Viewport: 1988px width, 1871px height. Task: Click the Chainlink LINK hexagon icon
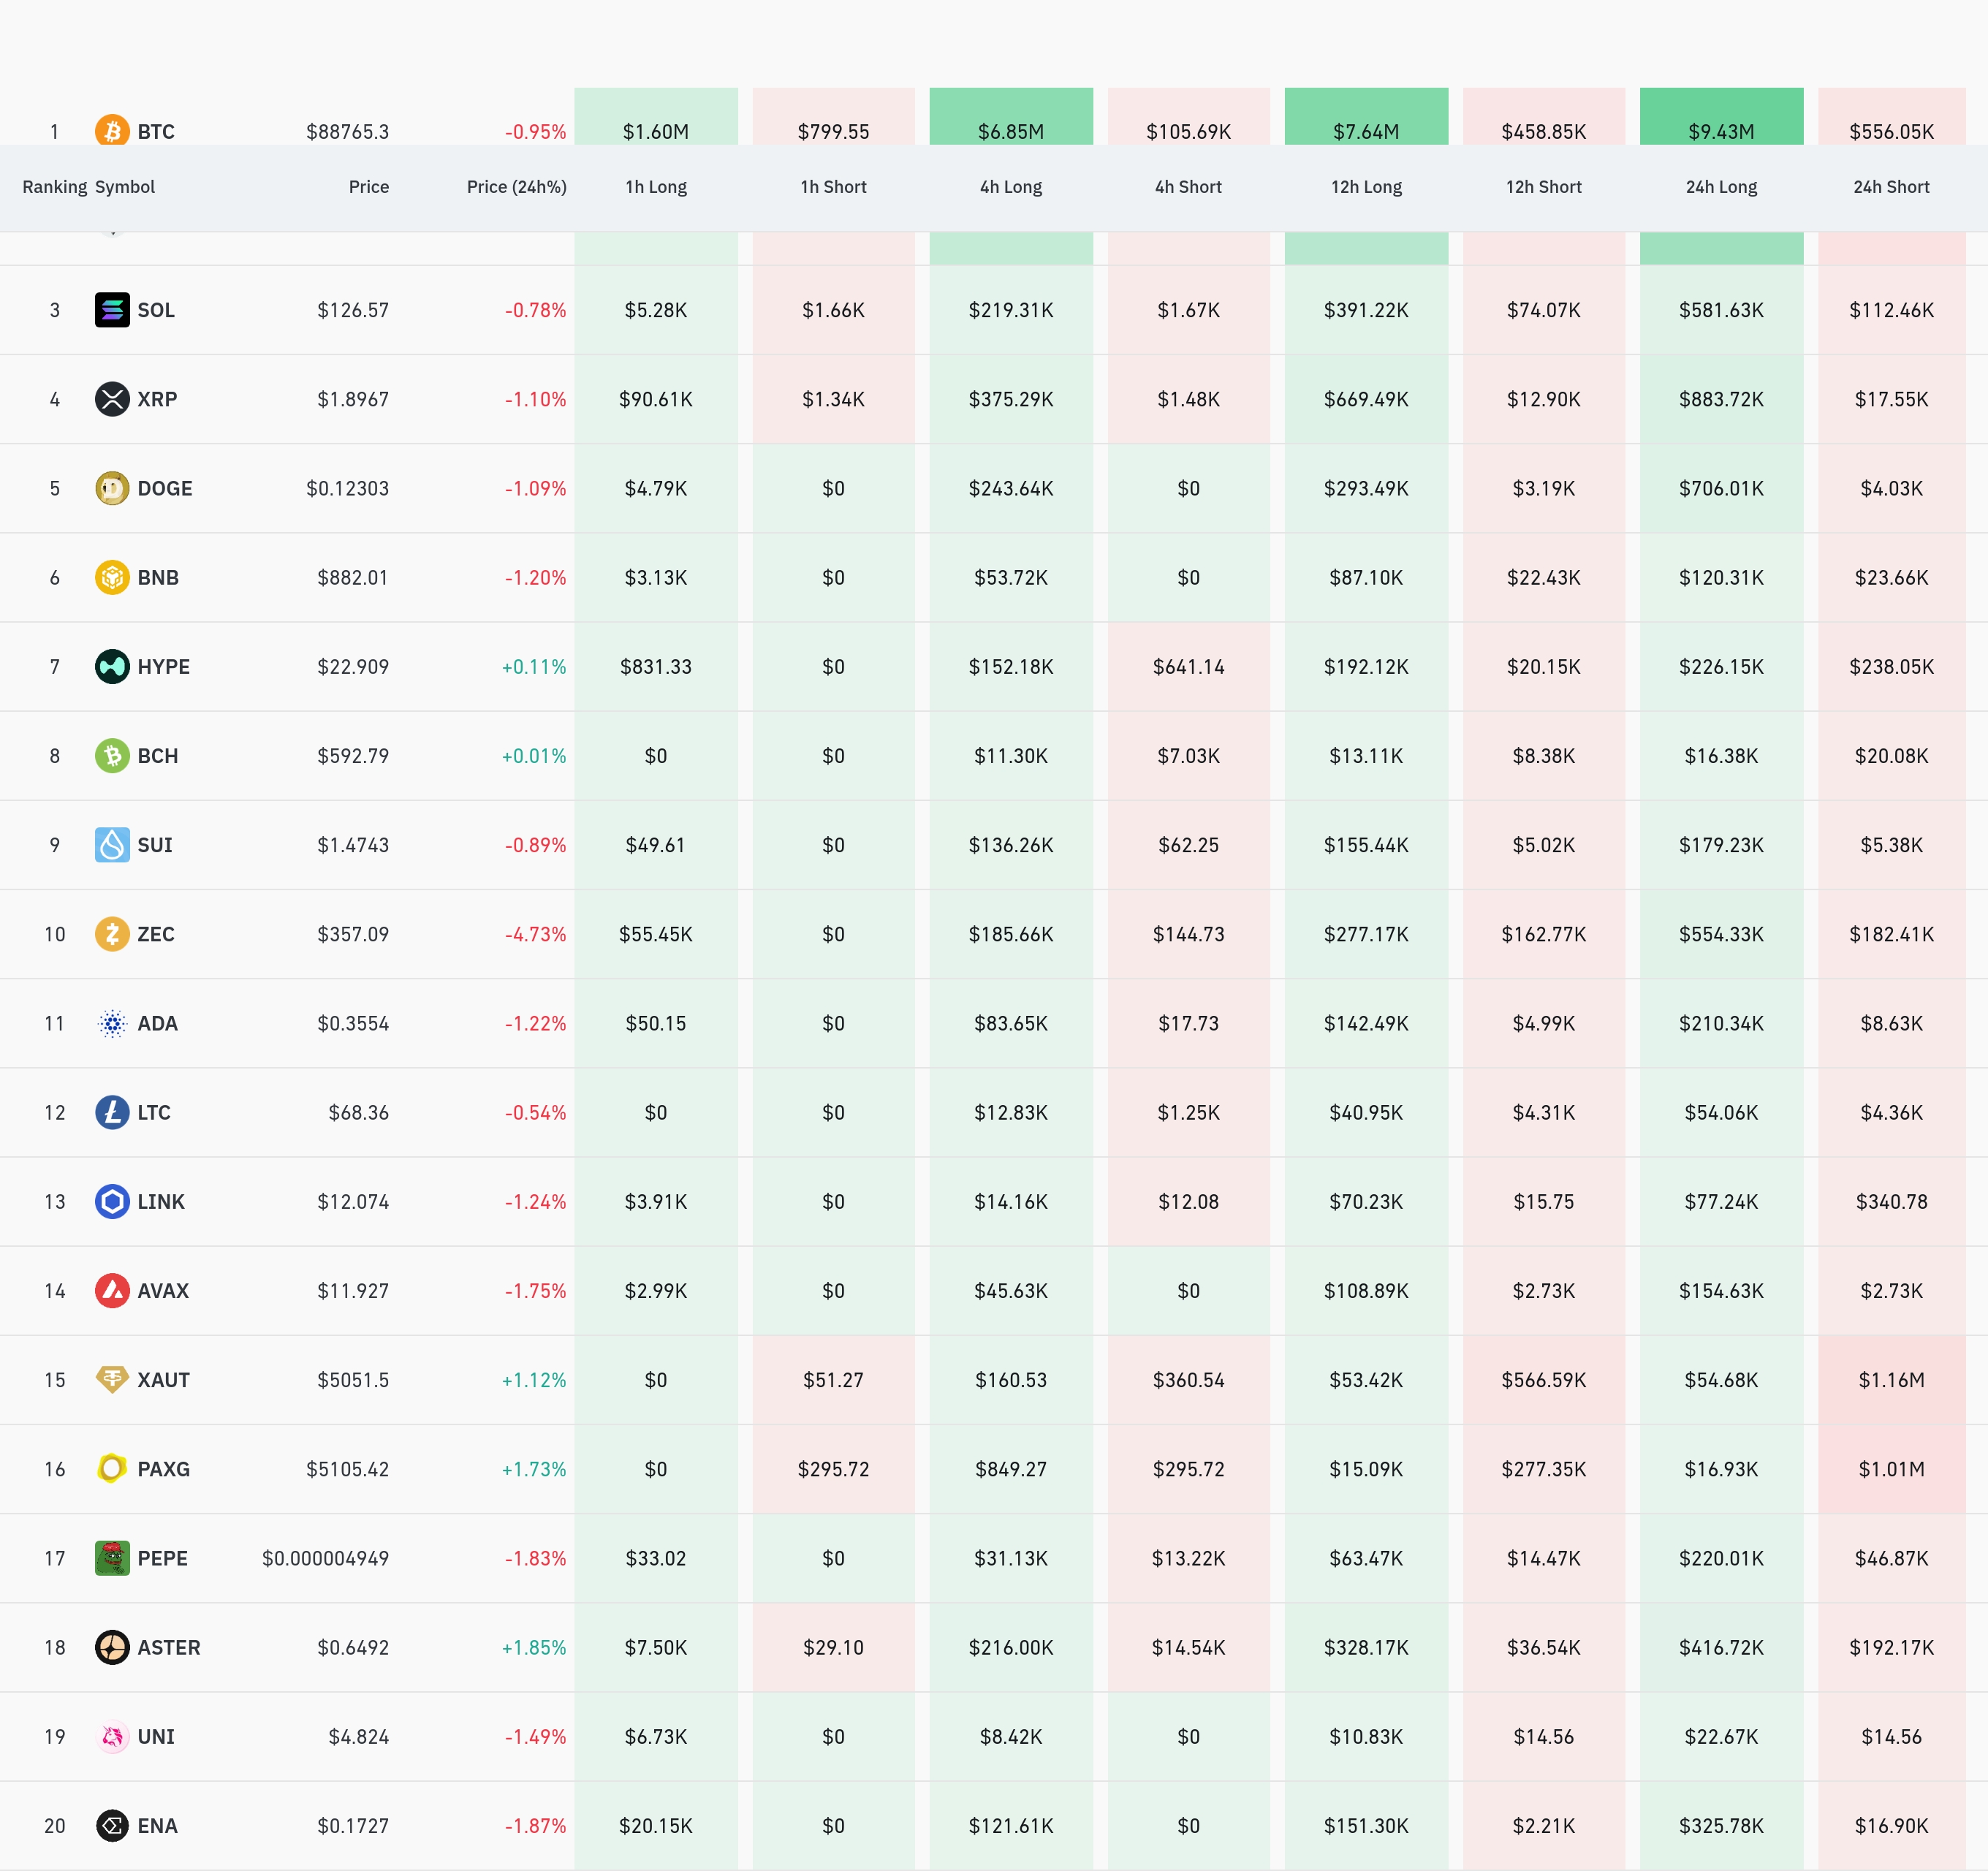(x=112, y=1201)
